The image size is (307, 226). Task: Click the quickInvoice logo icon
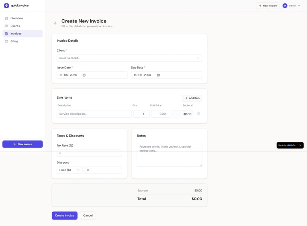coord(6,6)
